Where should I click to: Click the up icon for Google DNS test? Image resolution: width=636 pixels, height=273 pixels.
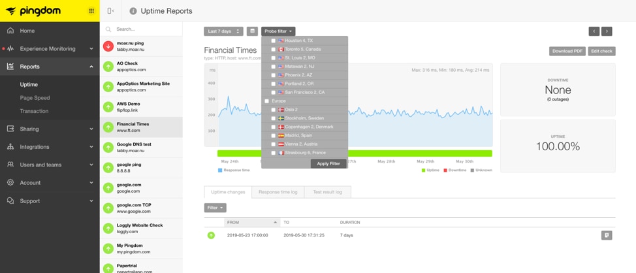(108, 147)
